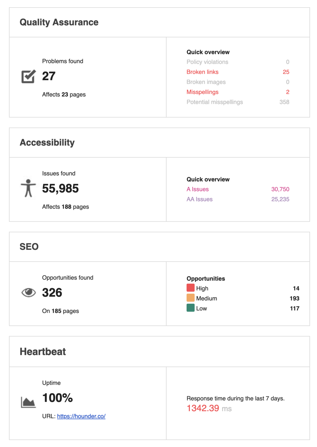Screen dimensions: 317x447
Task: Click the red High opportunities swatch
Action: pos(190,288)
